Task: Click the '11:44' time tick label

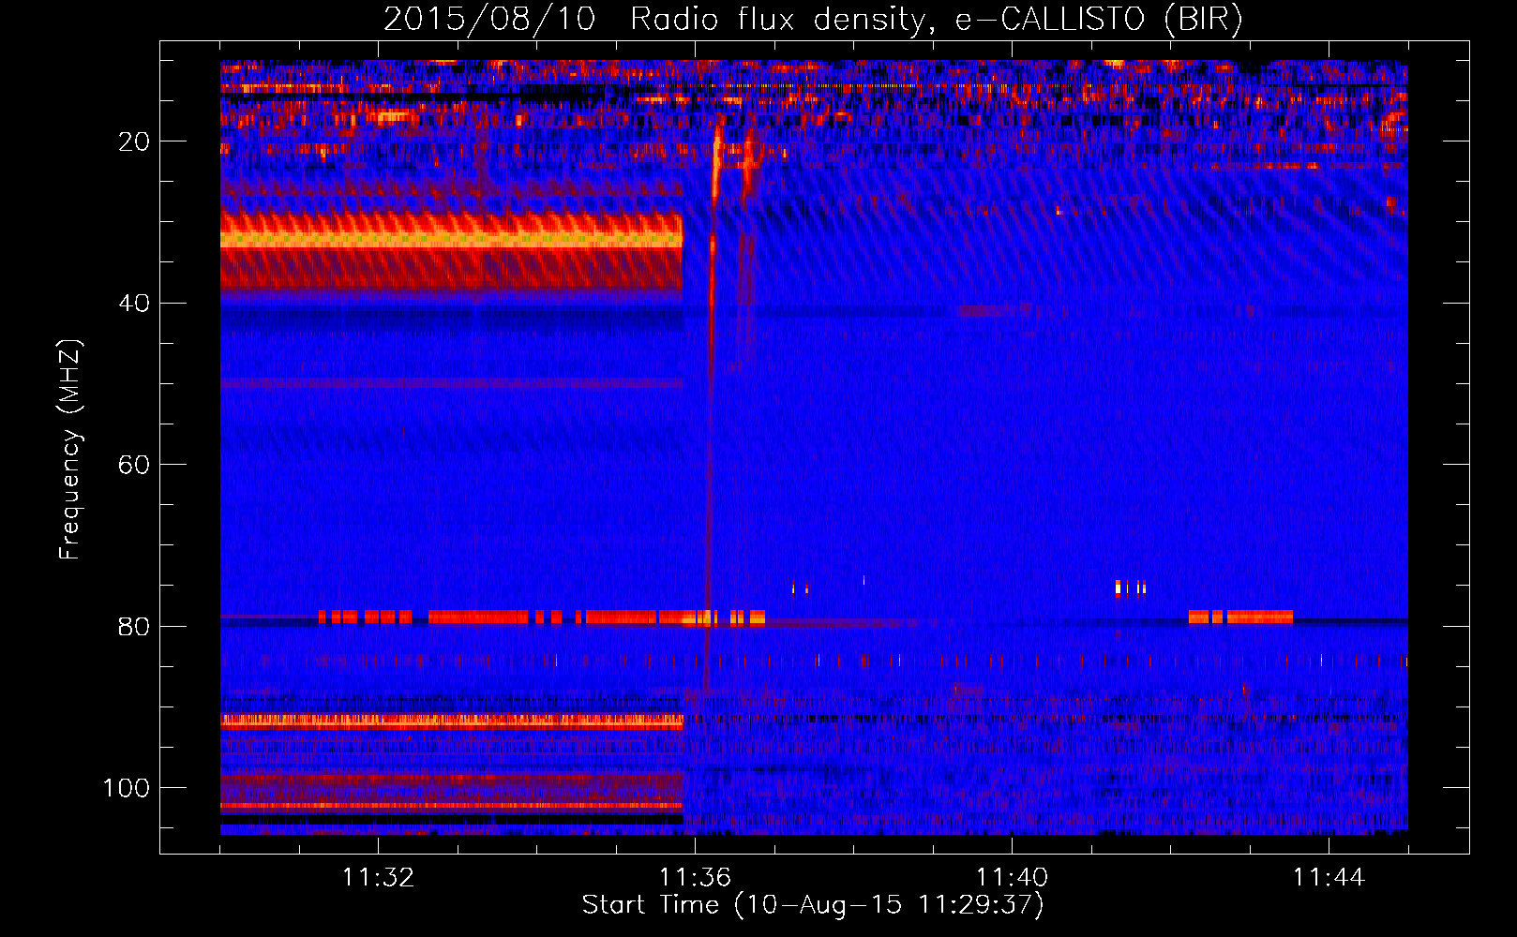Action: [1329, 878]
